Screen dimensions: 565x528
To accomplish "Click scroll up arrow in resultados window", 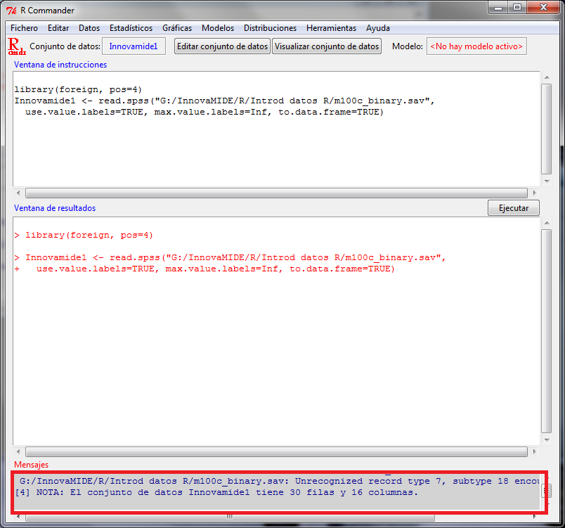I will (547, 223).
